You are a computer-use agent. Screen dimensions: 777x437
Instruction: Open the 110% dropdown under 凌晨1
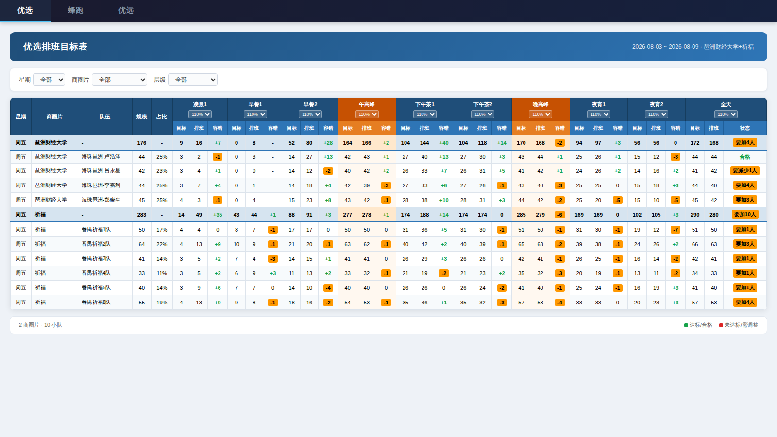tap(200, 114)
